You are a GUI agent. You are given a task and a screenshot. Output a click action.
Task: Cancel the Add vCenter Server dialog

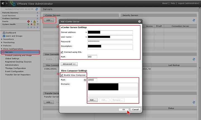135,109
